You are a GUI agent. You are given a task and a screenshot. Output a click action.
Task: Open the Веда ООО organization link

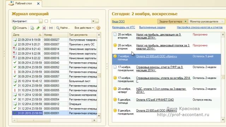(118, 22)
